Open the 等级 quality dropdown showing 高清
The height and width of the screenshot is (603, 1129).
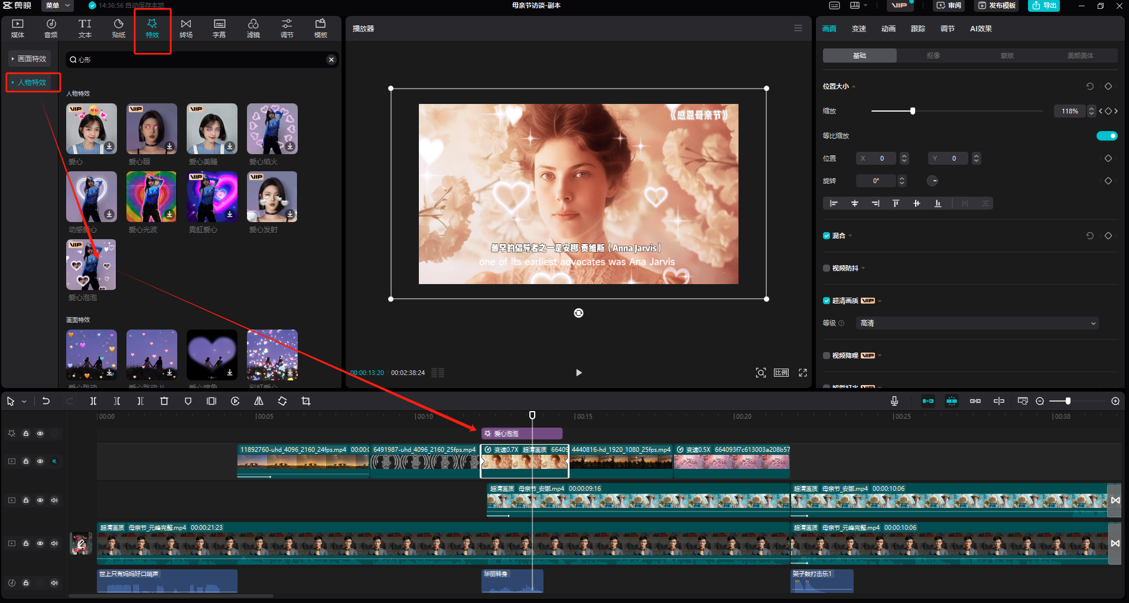tap(977, 323)
